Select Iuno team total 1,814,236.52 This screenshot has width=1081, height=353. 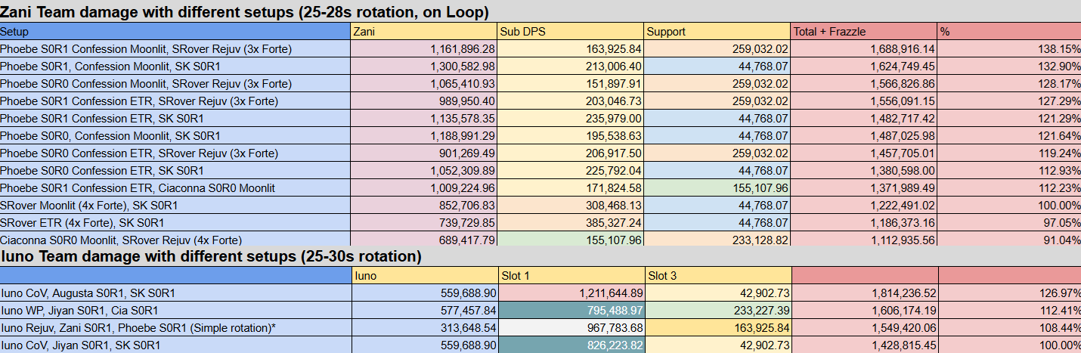click(x=863, y=293)
